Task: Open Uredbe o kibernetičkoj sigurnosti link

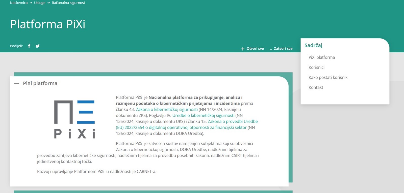Action: (x=203, y=115)
